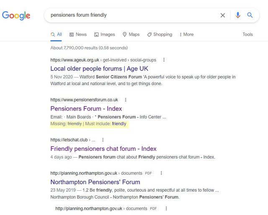Viewport: 268px width, 215px height.
Task: Open the Google logo home link
Action: coord(16,16)
